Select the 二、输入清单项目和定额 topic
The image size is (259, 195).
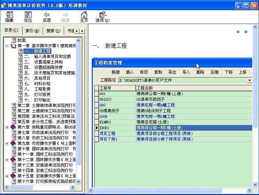tap(47, 57)
